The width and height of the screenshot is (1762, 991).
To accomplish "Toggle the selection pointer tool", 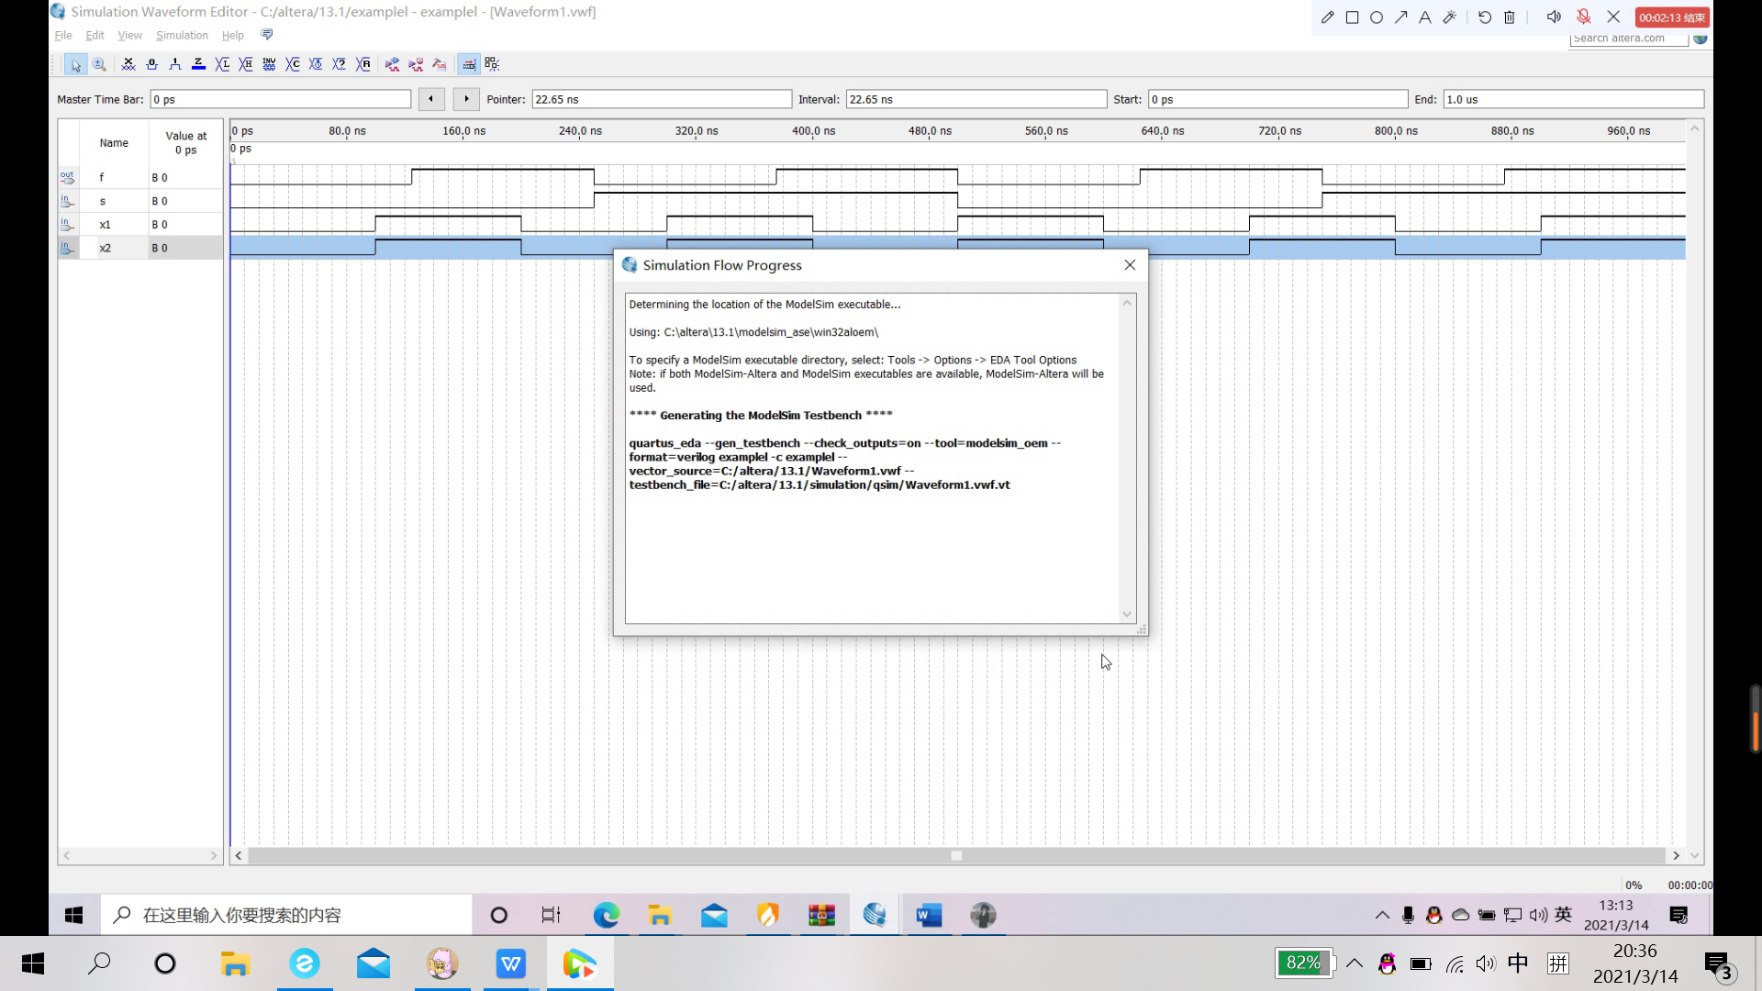I will [x=76, y=64].
